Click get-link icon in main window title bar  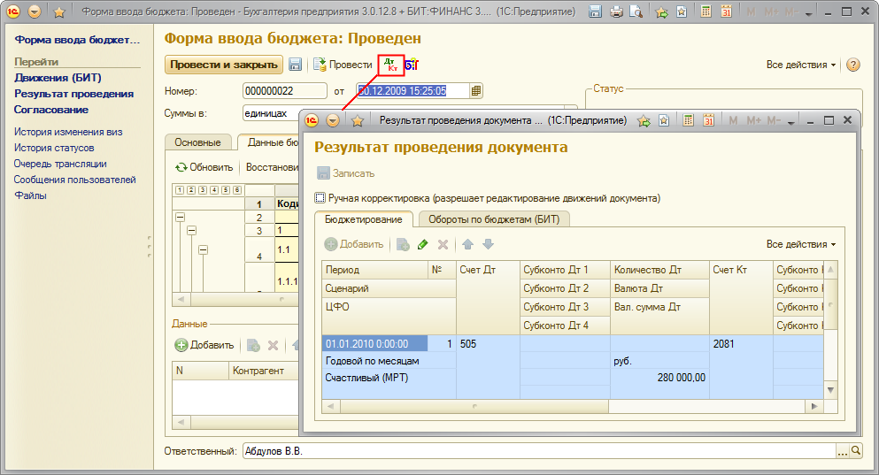point(661,11)
